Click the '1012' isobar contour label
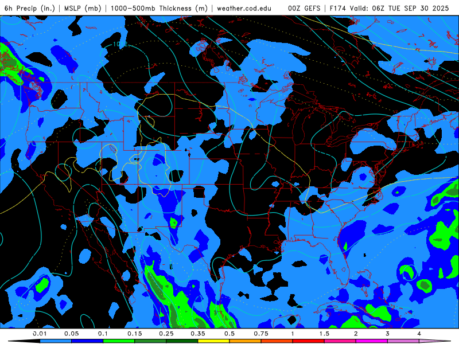 tap(120, 44)
